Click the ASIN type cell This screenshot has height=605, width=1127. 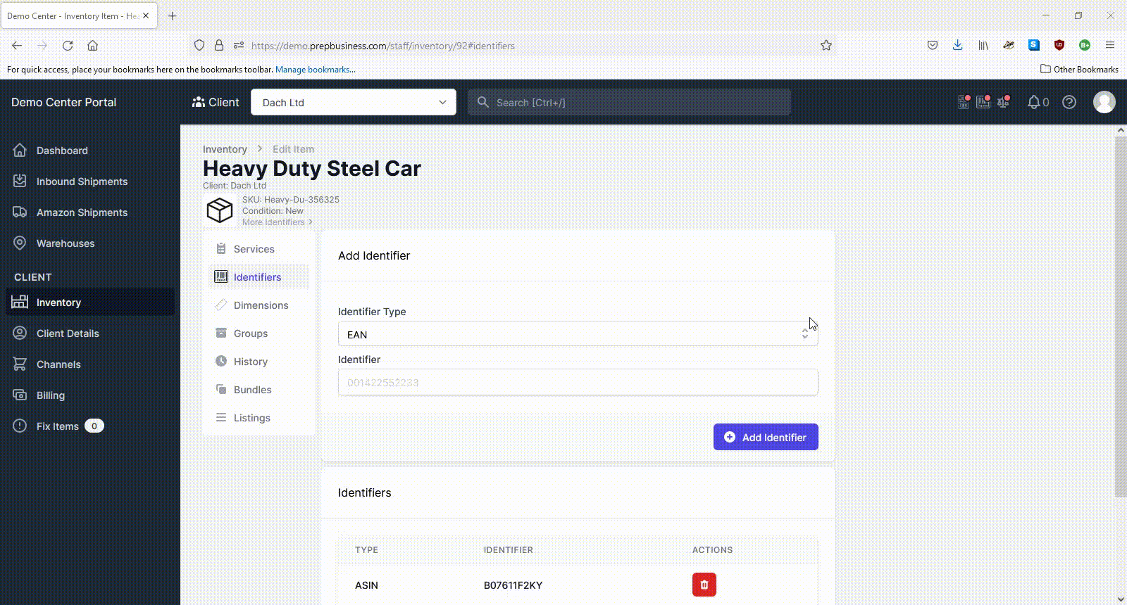click(x=366, y=585)
